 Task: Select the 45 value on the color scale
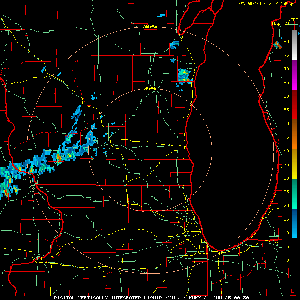coord(286,137)
